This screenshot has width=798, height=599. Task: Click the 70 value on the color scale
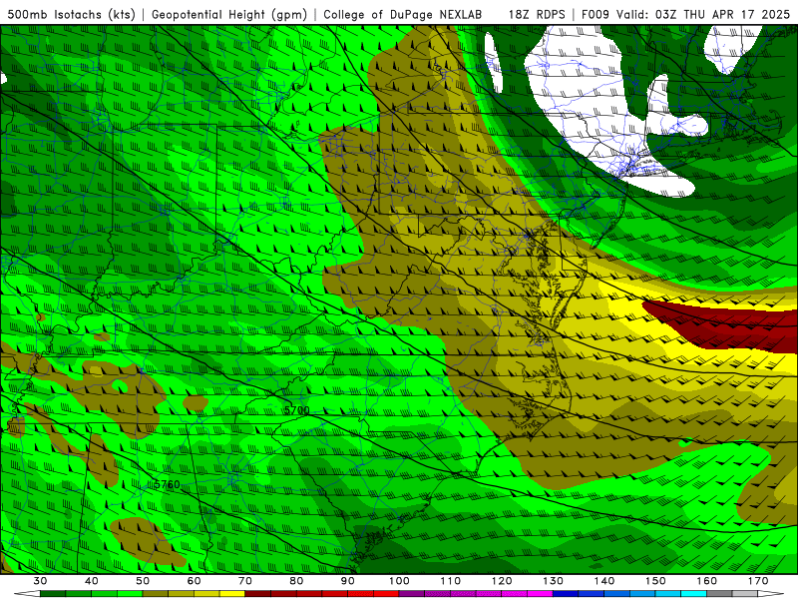coord(245,581)
